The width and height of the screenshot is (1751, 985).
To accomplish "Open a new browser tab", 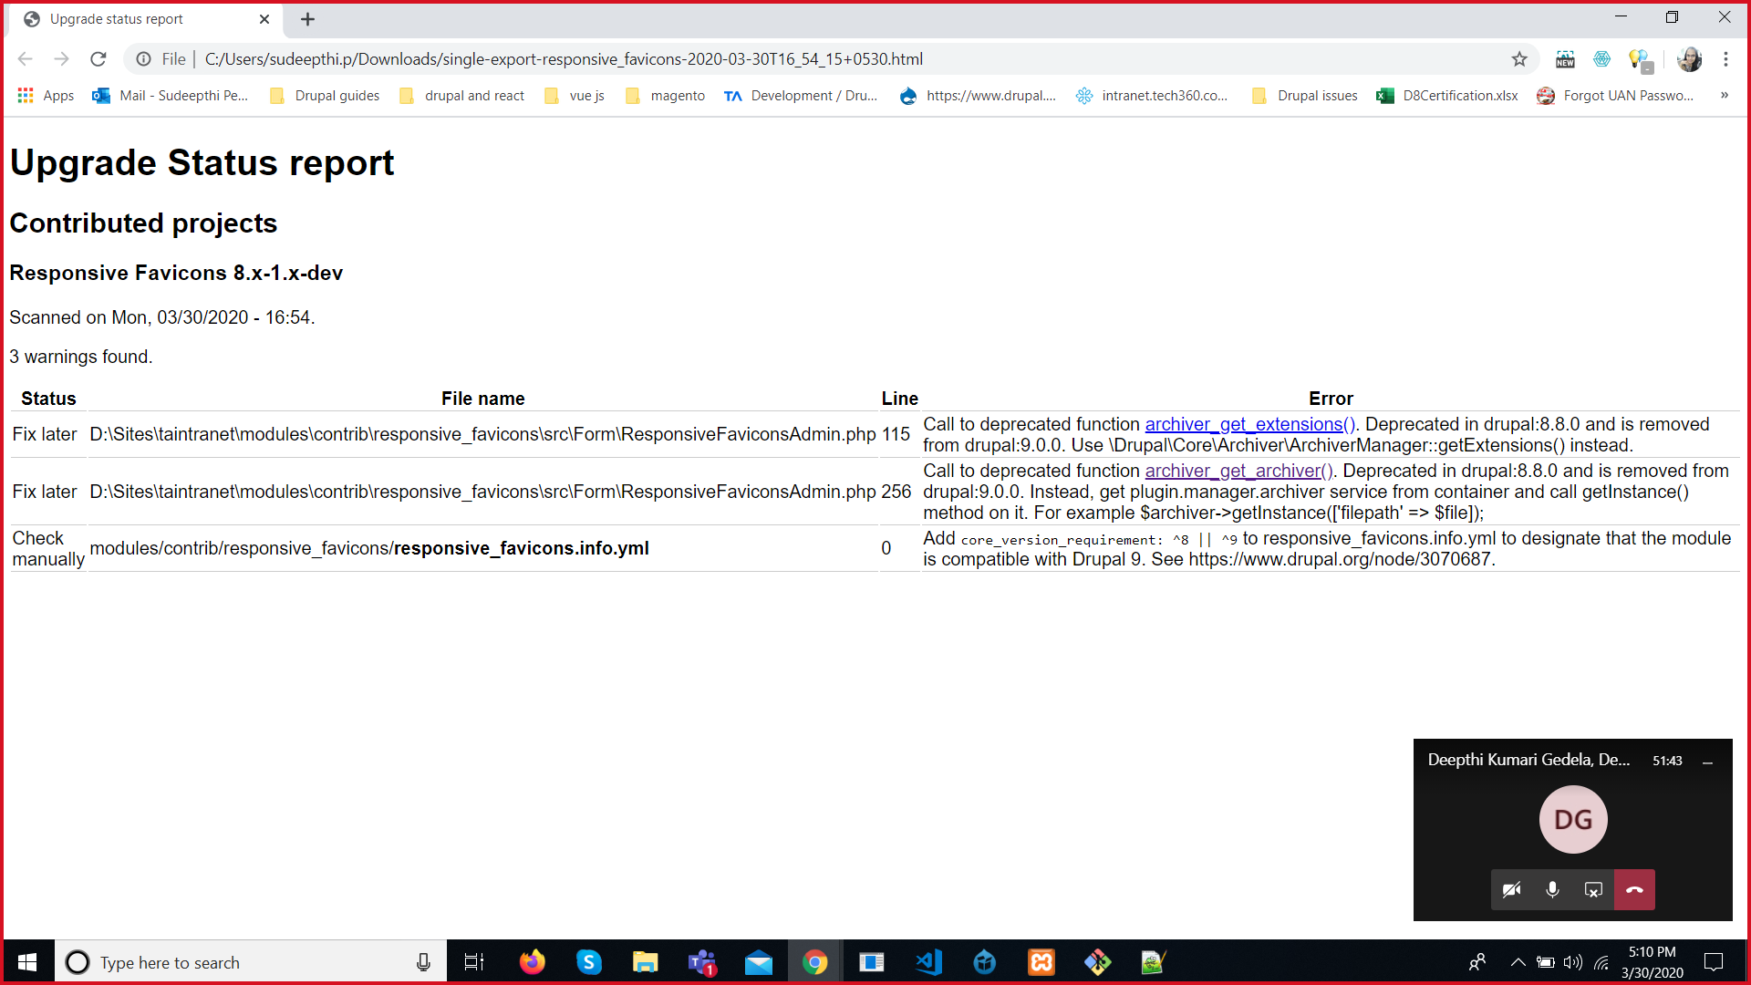I will tap(307, 19).
